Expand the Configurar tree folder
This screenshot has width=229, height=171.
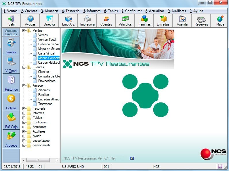pos(24,122)
